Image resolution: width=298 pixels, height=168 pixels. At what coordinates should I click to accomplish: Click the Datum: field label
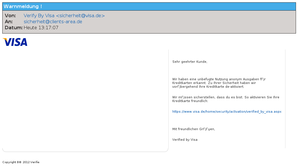[13, 28]
